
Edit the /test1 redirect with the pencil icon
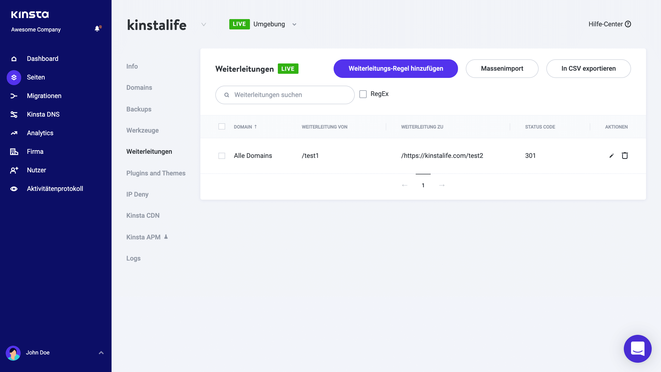pos(611,156)
